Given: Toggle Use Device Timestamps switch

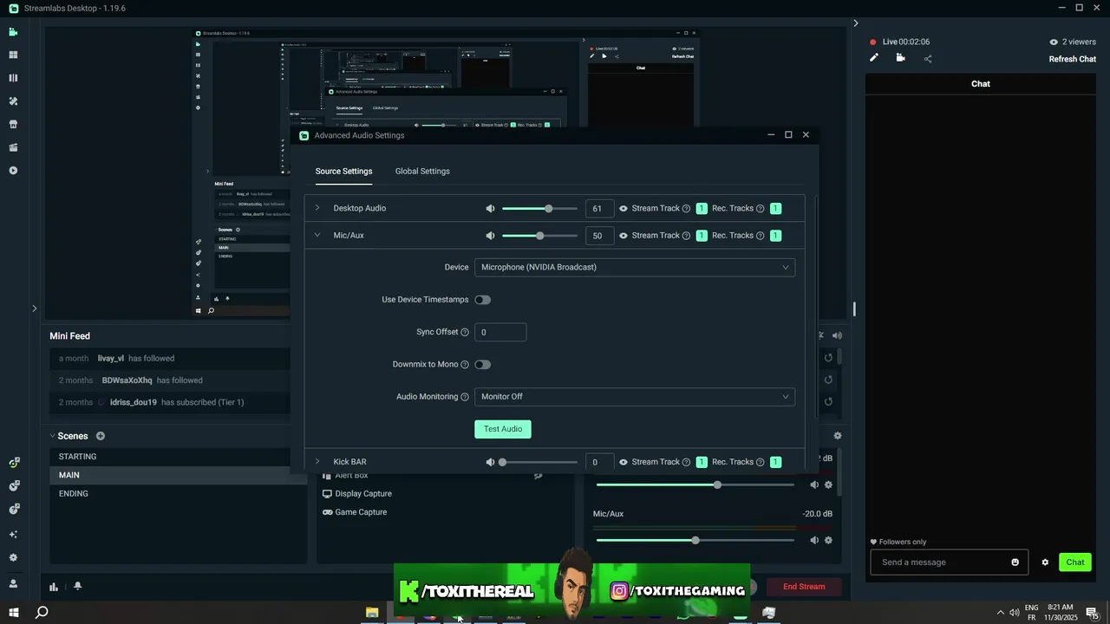Looking at the screenshot, I should click(482, 300).
